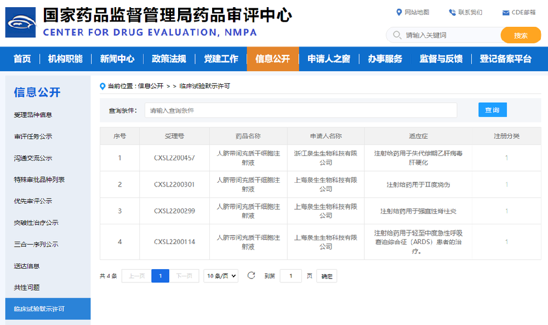The height and width of the screenshot is (325, 548).
Task: Open the 新闻中心 menu item
Action: click(x=117, y=59)
